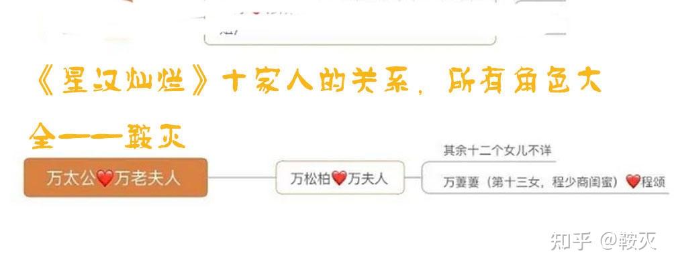This screenshot has height=268, width=674.
Task: Open the @鞍灭 author handle
Action: pos(628,241)
